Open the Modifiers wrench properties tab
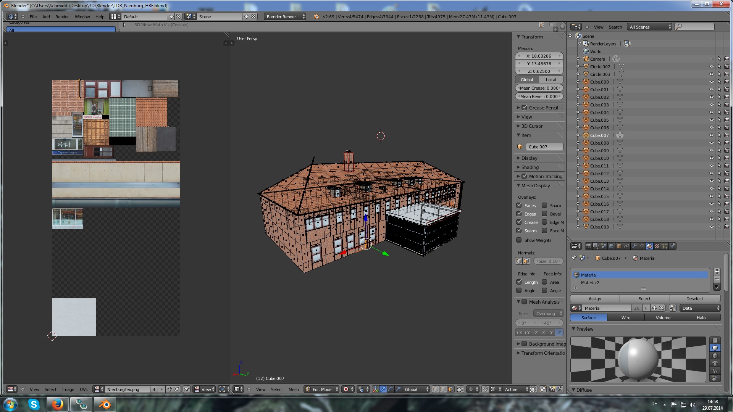Screen dimensions: 733x412 (634, 246)
